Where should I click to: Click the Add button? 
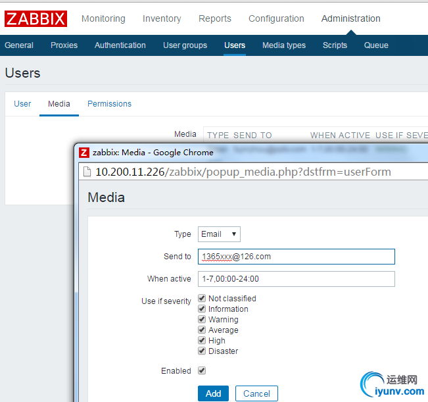point(213,393)
